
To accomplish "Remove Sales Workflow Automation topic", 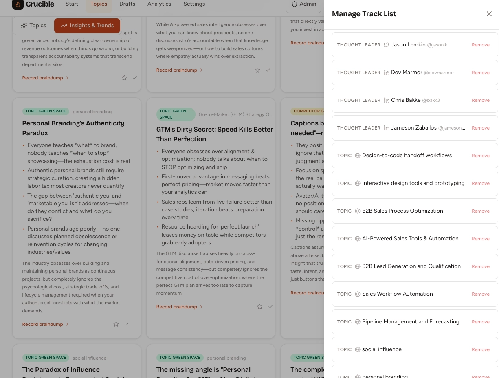I will [x=481, y=294].
